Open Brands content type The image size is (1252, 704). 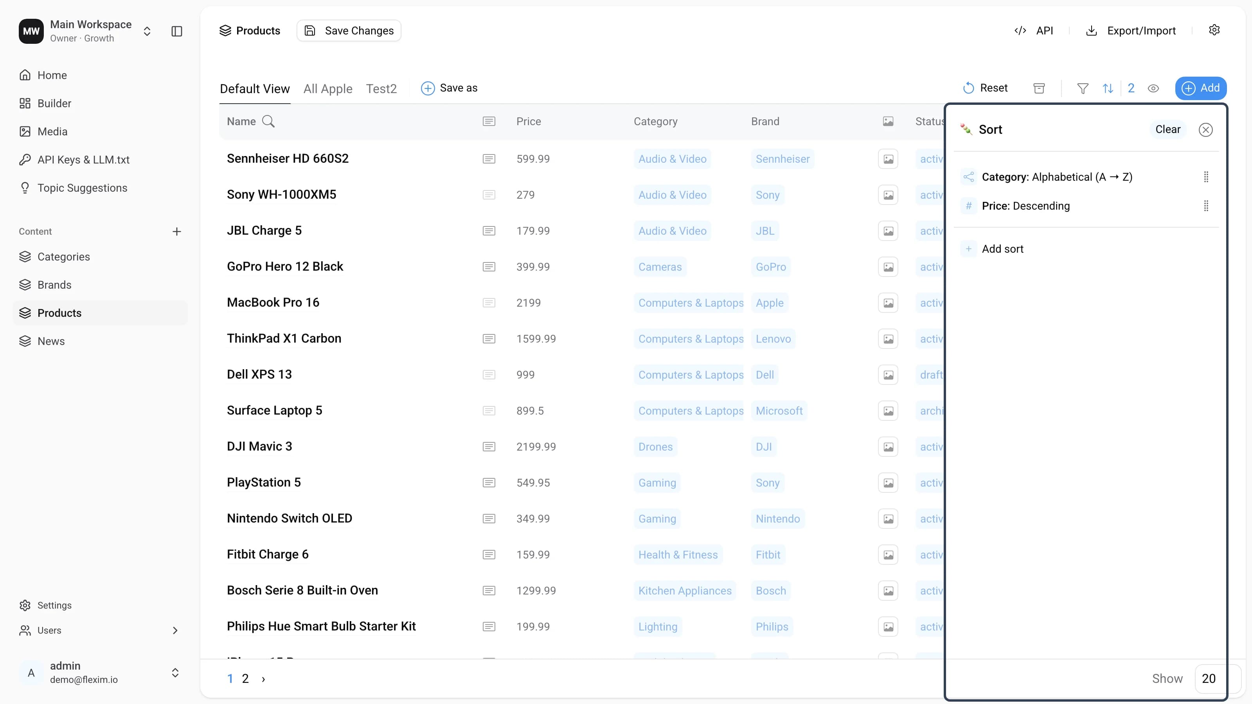pos(100,285)
